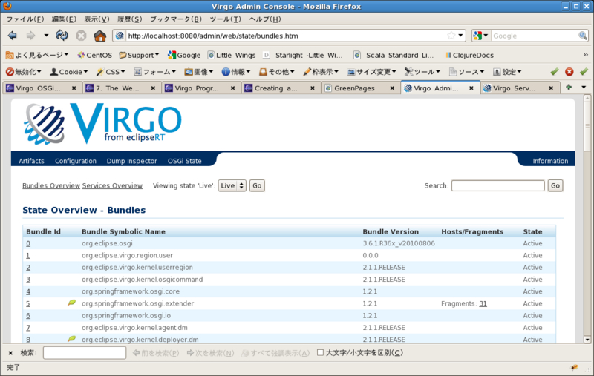Expand the Support bookmarks folder
Viewport: 594px width, 376px height.
point(139,55)
